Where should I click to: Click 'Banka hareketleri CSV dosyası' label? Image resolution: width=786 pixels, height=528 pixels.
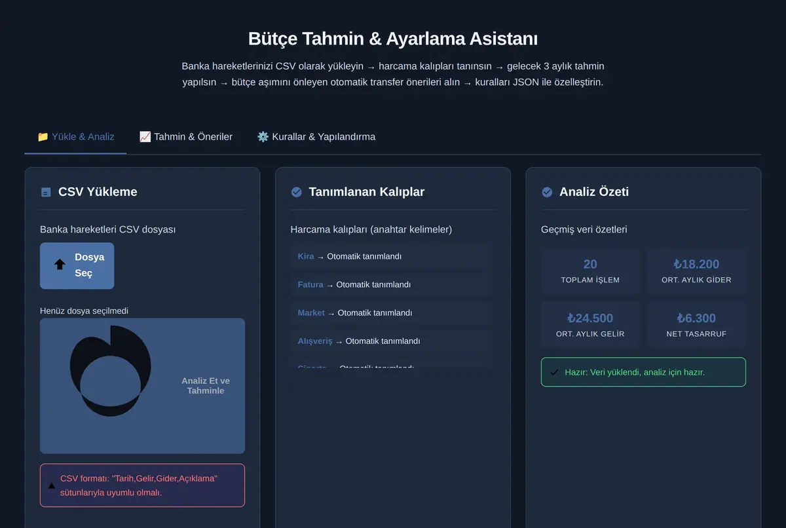[107, 229]
